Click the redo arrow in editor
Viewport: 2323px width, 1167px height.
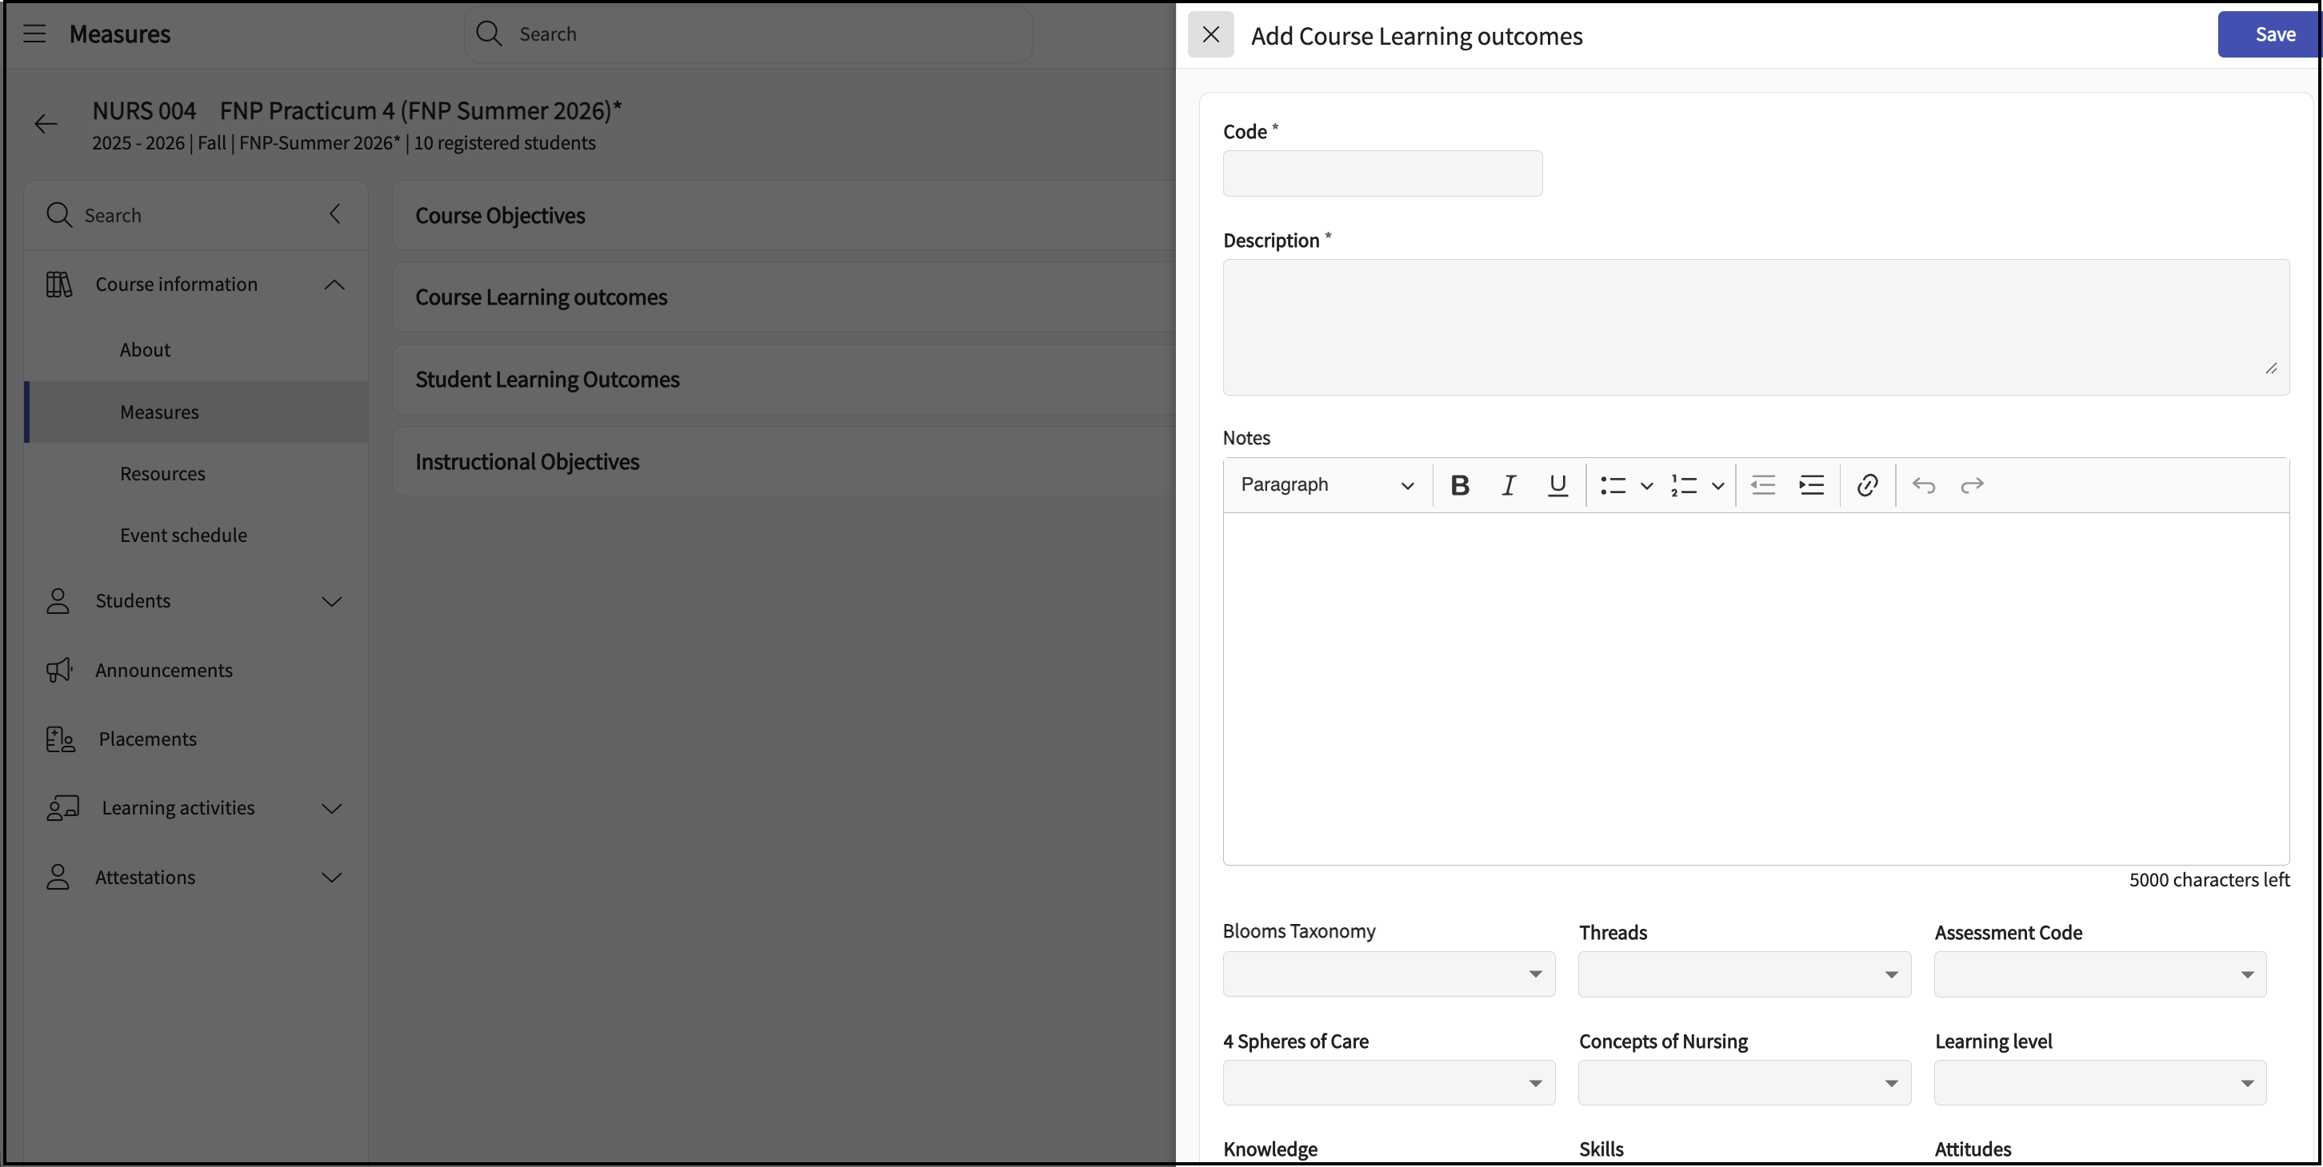(x=1971, y=485)
